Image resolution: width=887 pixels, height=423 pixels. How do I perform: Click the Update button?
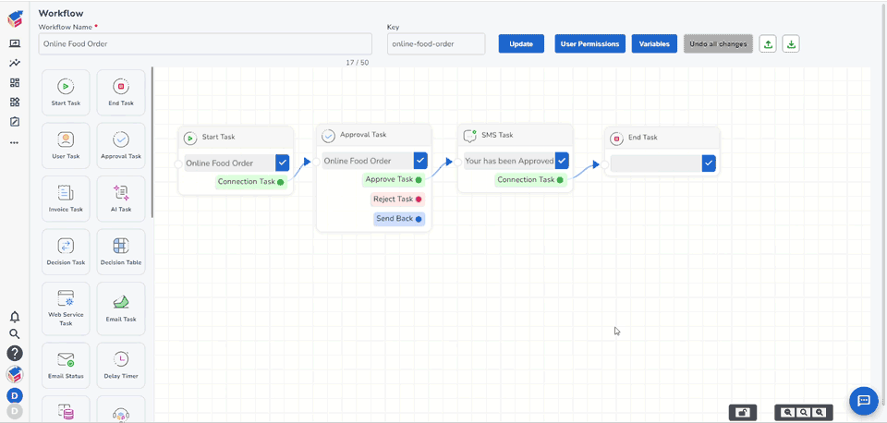[521, 44]
